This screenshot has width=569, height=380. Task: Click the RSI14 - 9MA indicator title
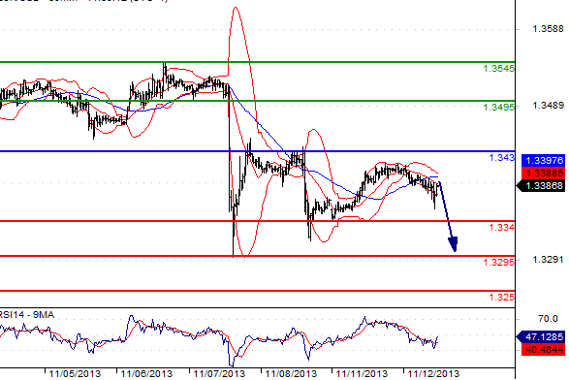27,315
